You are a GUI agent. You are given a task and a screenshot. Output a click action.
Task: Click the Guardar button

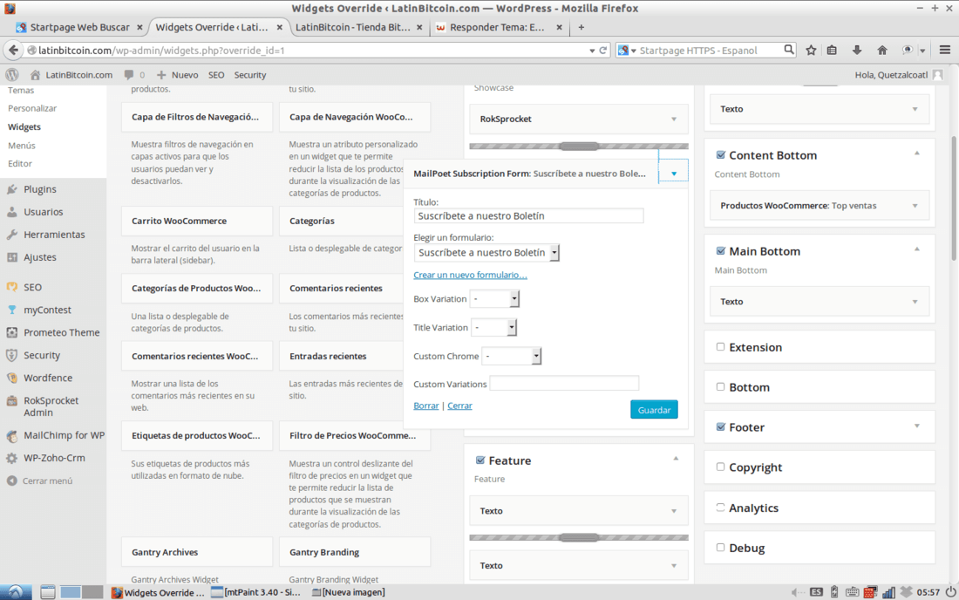click(x=654, y=410)
